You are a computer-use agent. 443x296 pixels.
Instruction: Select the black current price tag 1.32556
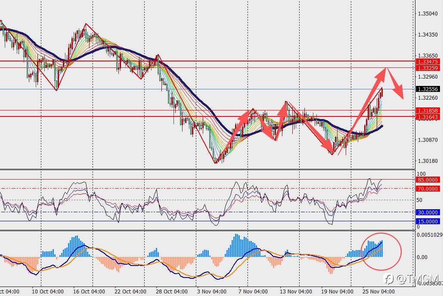[428, 89]
